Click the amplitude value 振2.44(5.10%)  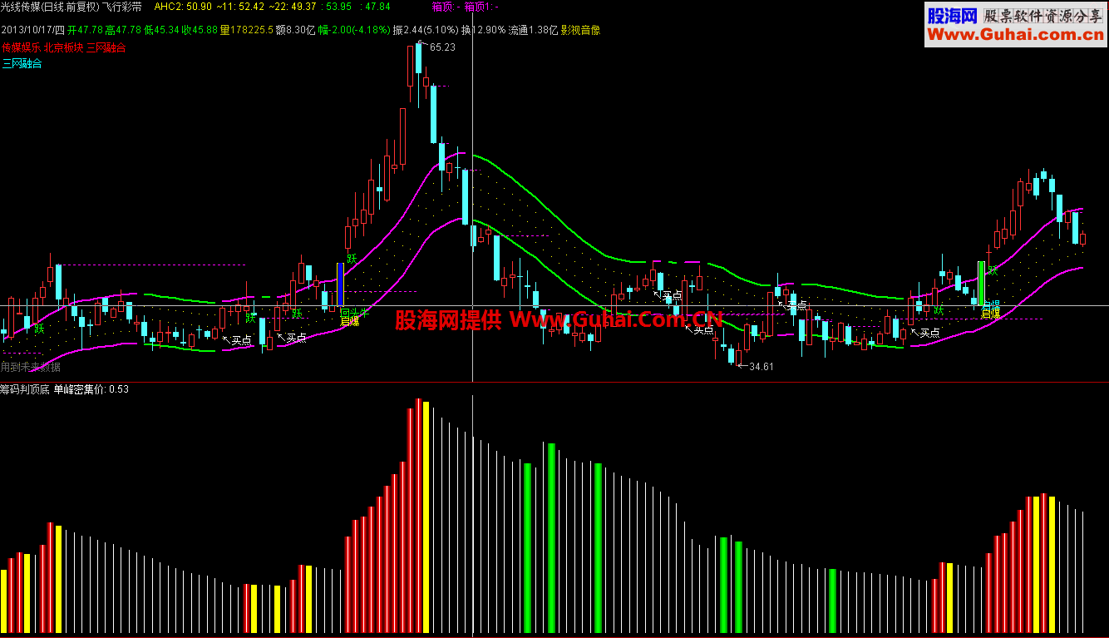(x=425, y=30)
